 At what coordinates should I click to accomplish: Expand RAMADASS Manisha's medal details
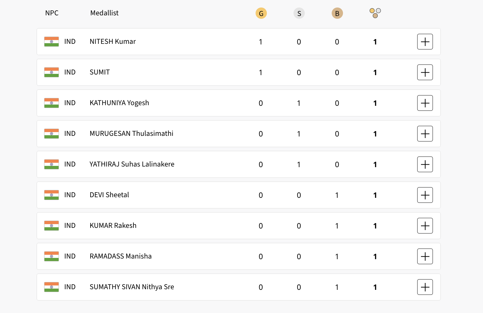coord(425,256)
